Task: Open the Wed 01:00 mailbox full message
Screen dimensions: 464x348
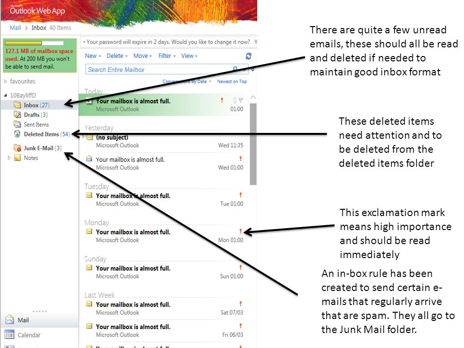Action: coord(164,163)
